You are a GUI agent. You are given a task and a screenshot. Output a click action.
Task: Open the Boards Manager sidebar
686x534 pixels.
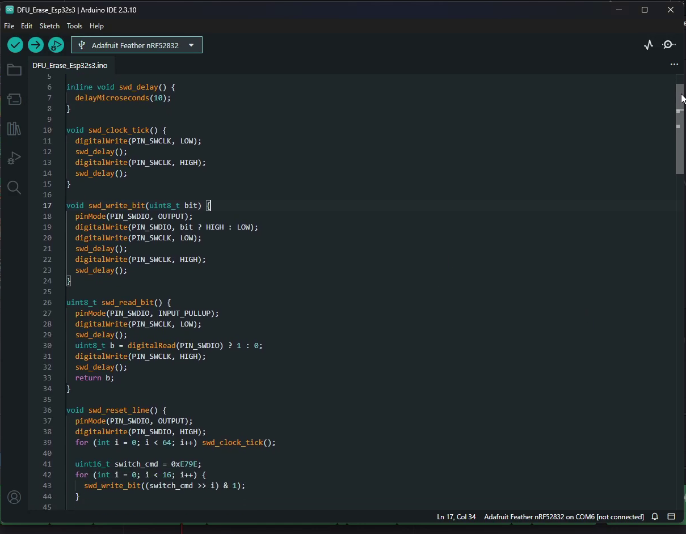[x=14, y=99]
